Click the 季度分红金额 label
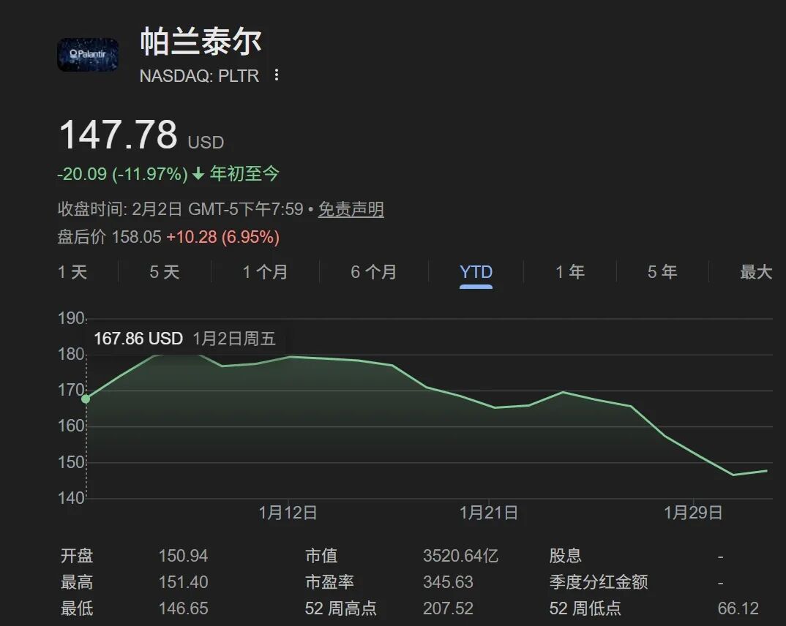 coord(599,582)
